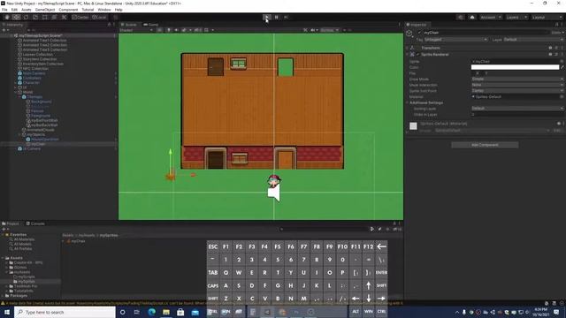Open the Draw Mode dropdown
The width and height of the screenshot is (566, 318).
pos(517,79)
